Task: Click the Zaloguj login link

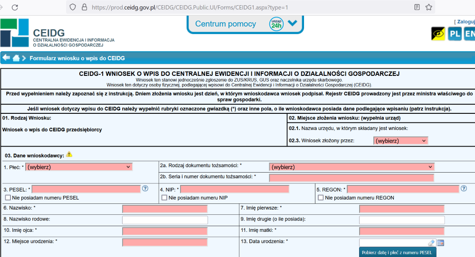Action: tap(465, 21)
